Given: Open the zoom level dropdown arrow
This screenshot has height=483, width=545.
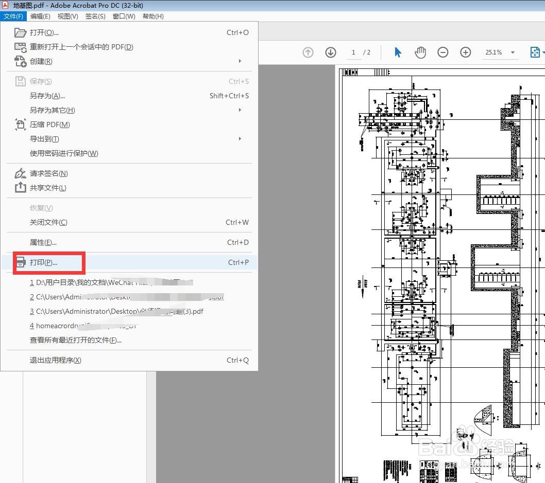Looking at the screenshot, I should coord(513,53).
